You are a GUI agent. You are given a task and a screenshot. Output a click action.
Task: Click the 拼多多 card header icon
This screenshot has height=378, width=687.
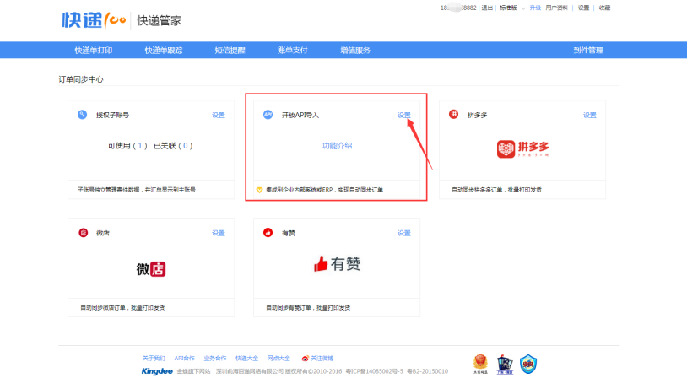(x=453, y=115)
